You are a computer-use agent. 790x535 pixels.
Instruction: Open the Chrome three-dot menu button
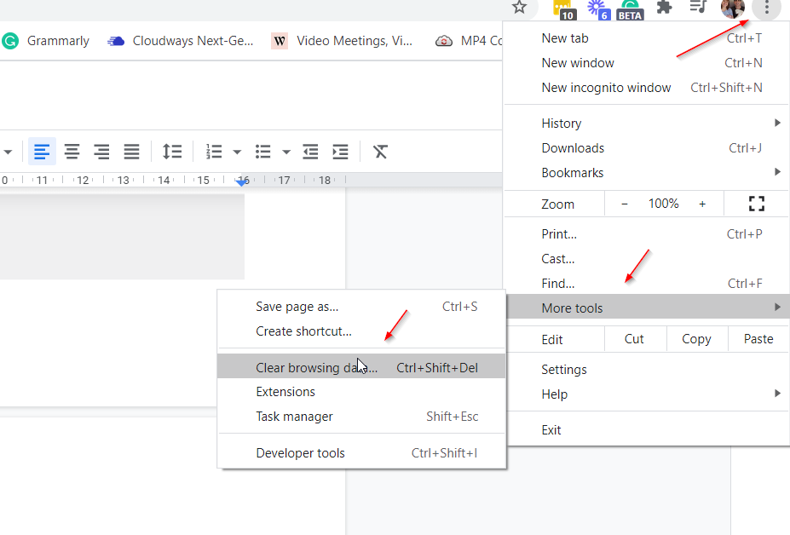(x=766, y=8)
